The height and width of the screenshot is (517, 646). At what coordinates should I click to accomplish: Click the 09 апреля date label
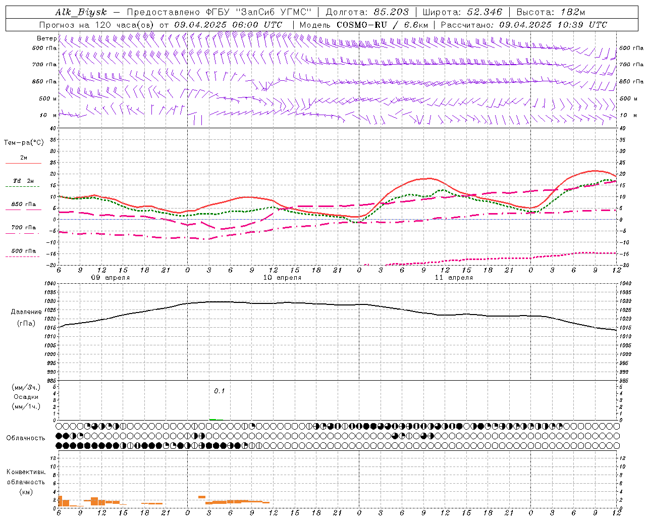[110, 278]
